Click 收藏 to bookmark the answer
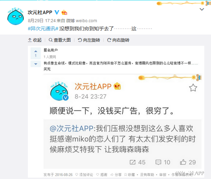This screenshot has width=211, height=179. click(x=129, y=175)
